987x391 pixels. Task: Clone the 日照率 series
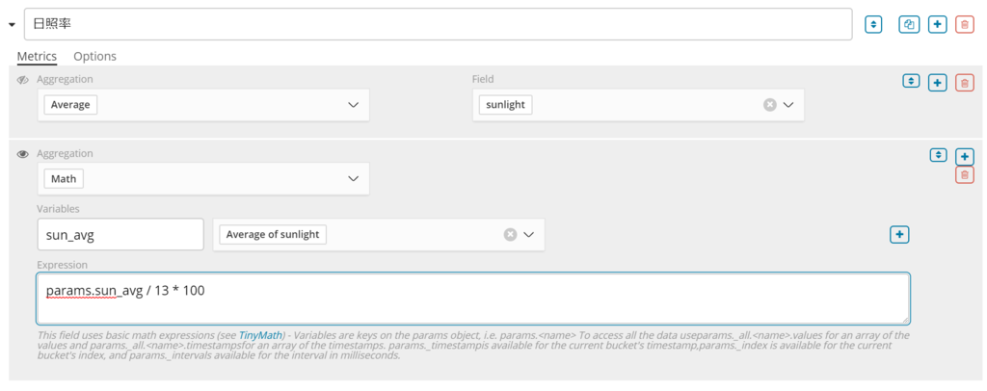[x=909, y=24]
